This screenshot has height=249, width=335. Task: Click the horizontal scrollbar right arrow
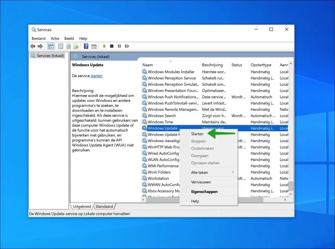(x=285, y=200)
